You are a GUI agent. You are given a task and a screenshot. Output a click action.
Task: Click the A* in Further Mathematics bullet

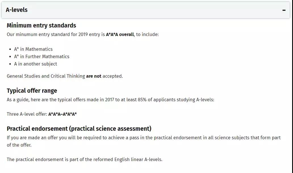[42, 56]
